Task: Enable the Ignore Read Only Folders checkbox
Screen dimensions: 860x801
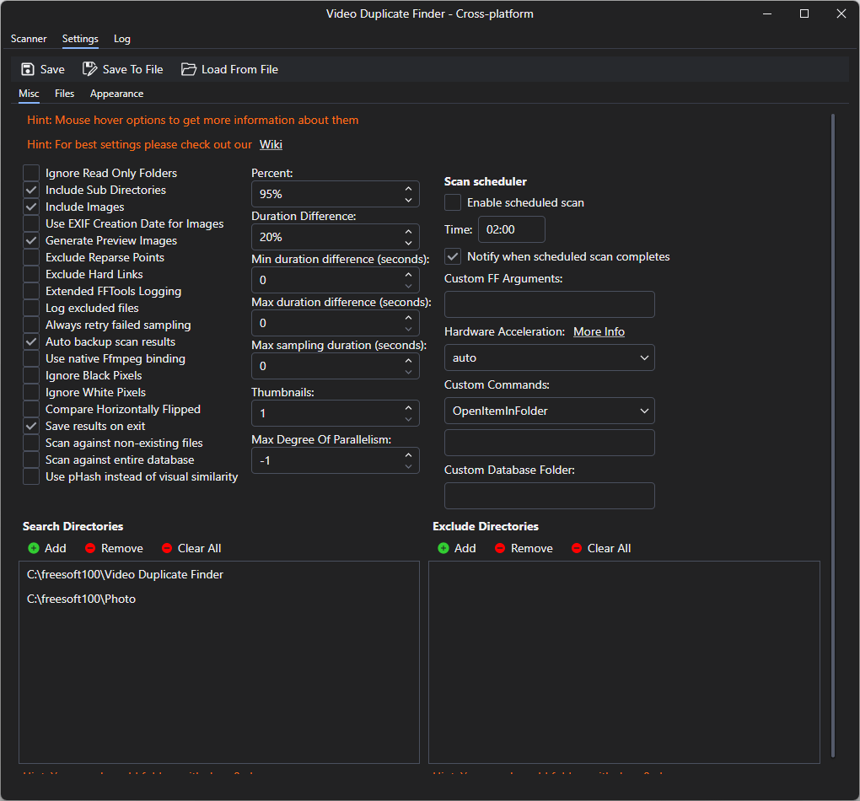Action: pos(31,173)
